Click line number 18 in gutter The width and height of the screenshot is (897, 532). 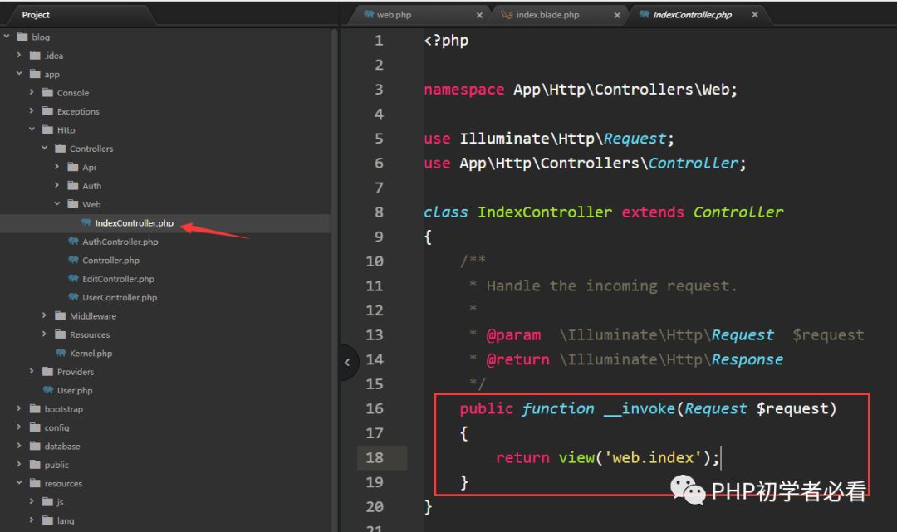(375, 457)
